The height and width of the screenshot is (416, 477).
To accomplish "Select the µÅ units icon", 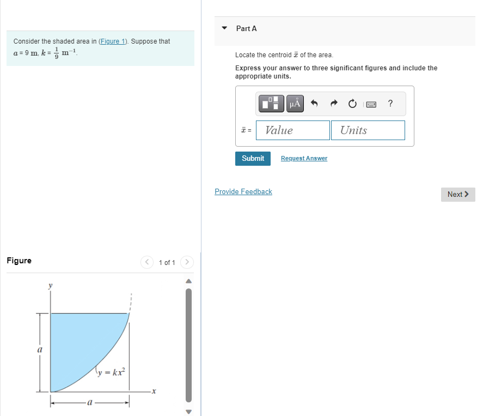I will tap(295, 103).
